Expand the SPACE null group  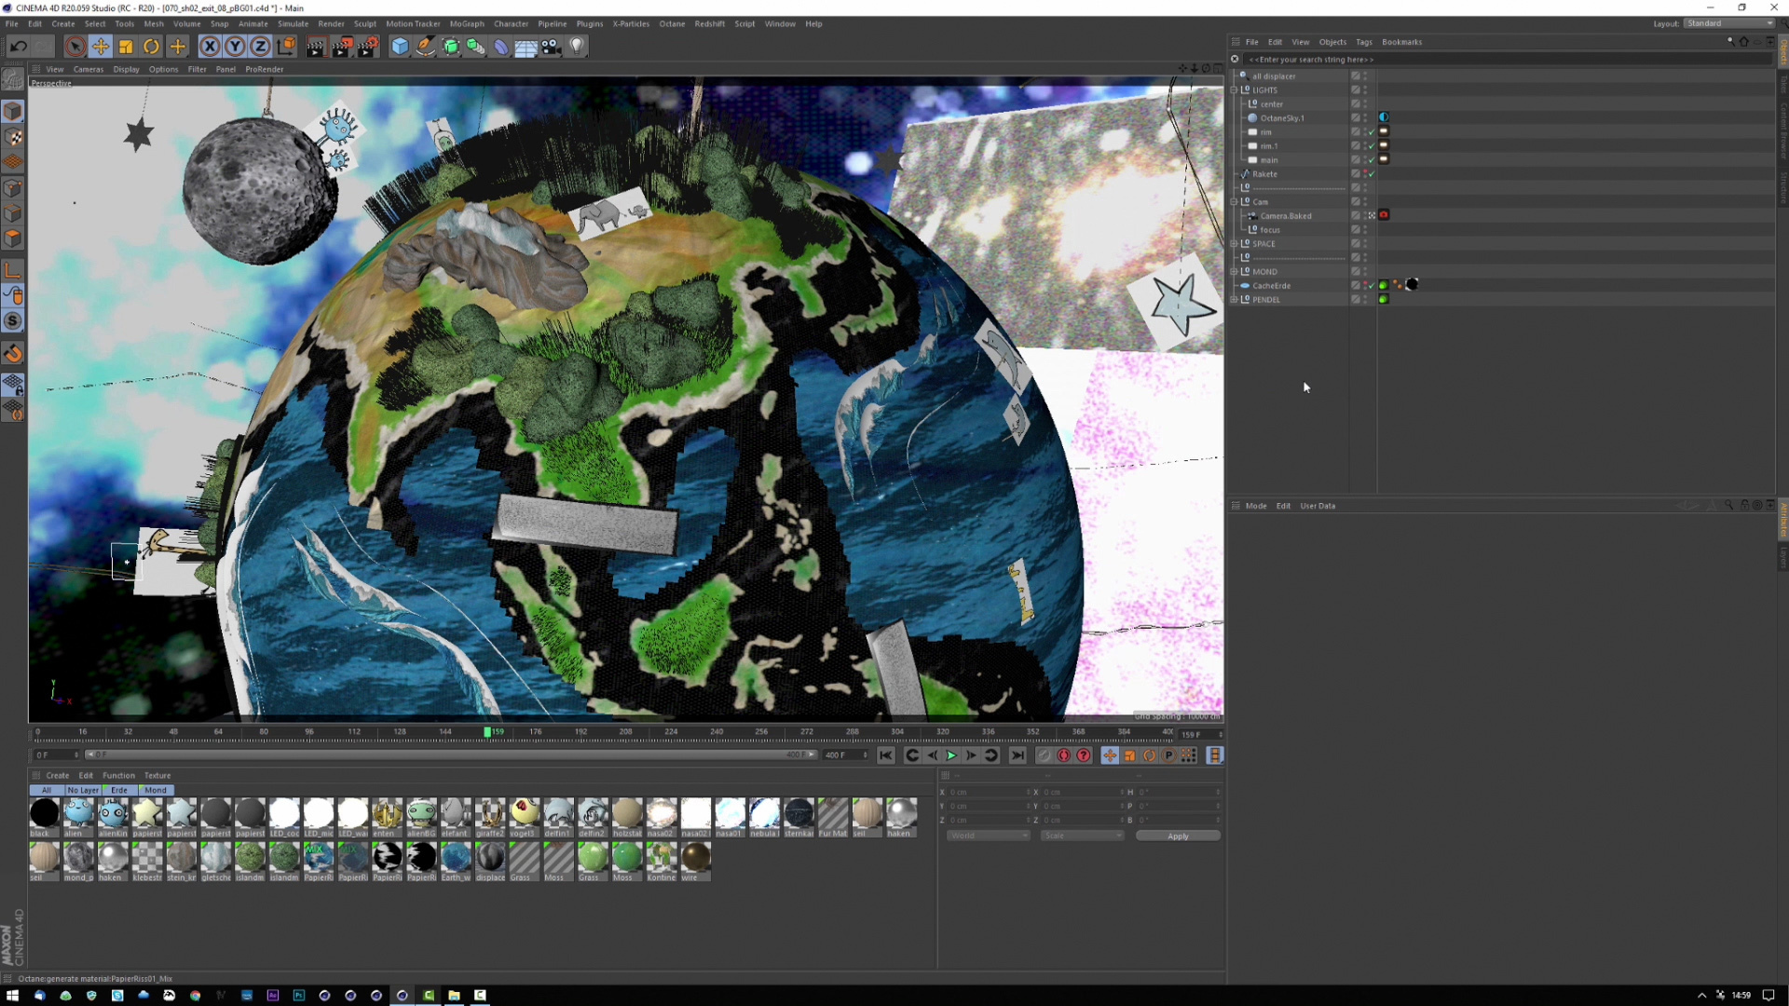[1235, 244]
